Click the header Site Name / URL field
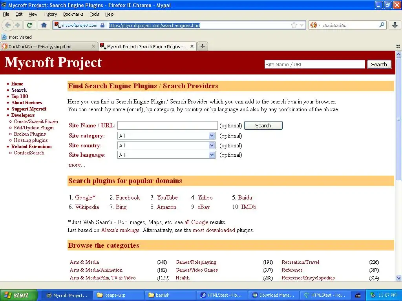402x301 pixels. pyautogui.click(x=314, y=65)
